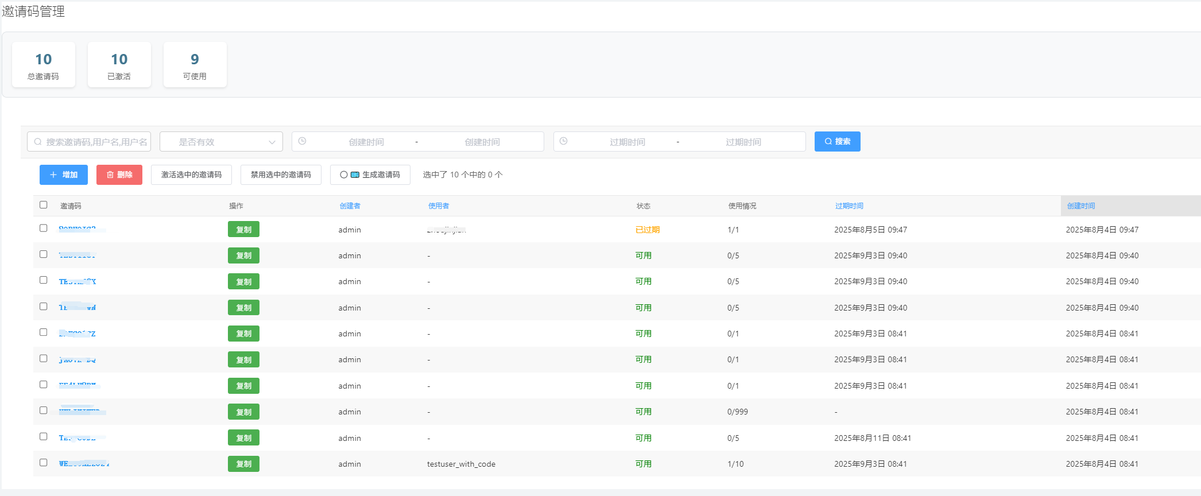Viewport: 1201px width, 496px height.
Task: Toggle the select-all checkbox in table header
Action: pos(44,205)
